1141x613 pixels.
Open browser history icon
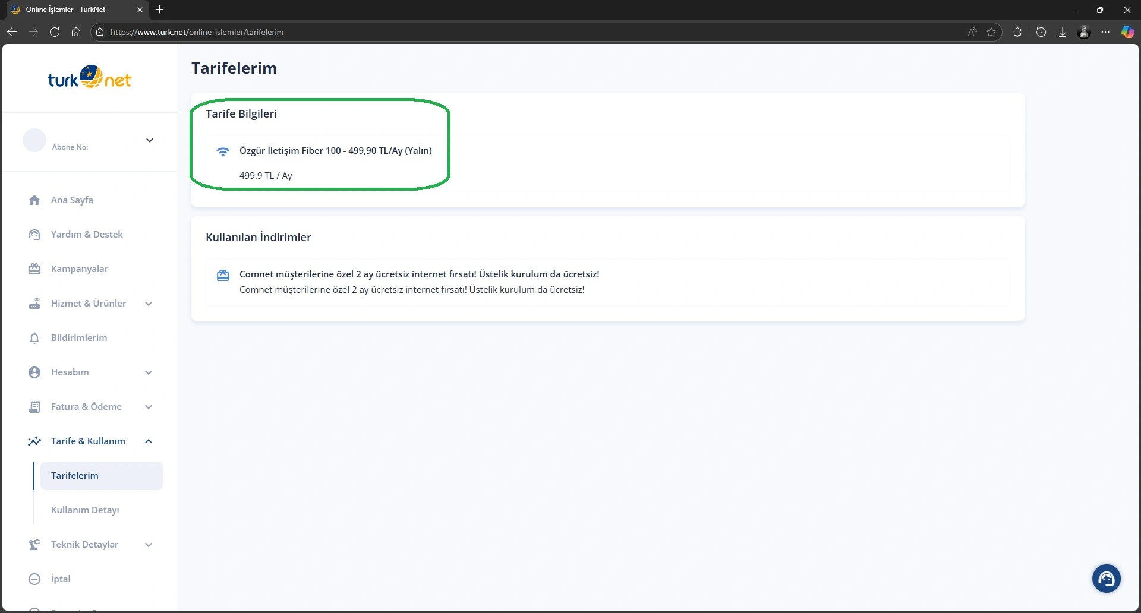(x=1041, y=32)
